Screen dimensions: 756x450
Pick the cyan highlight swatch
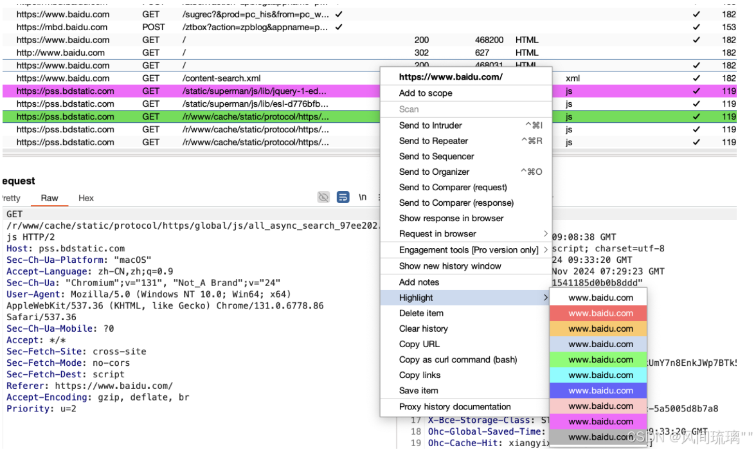[x=598, y=375]
